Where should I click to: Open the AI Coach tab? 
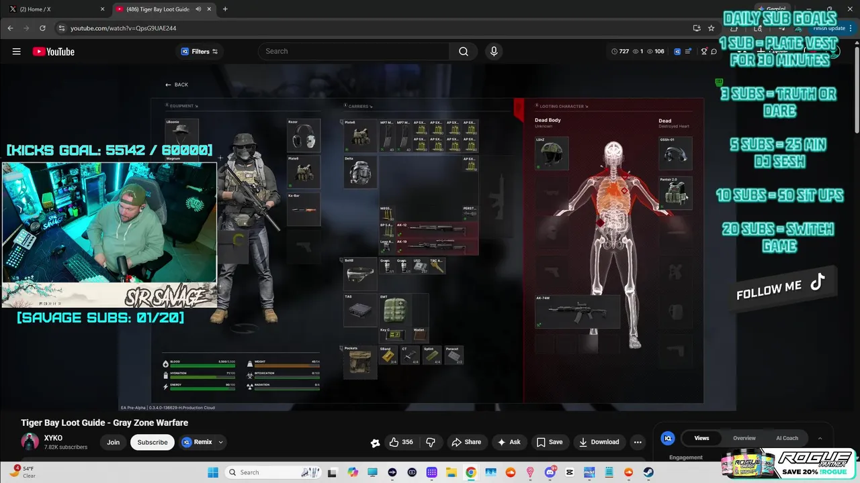787,438
